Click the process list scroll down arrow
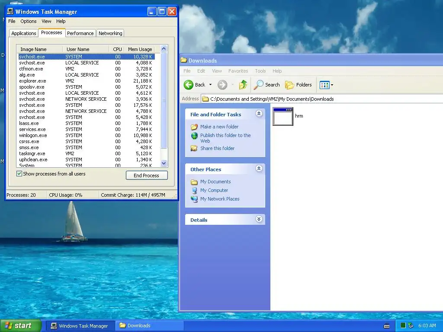Viewport: 443px width, 332px height. [x=164, y=163]
